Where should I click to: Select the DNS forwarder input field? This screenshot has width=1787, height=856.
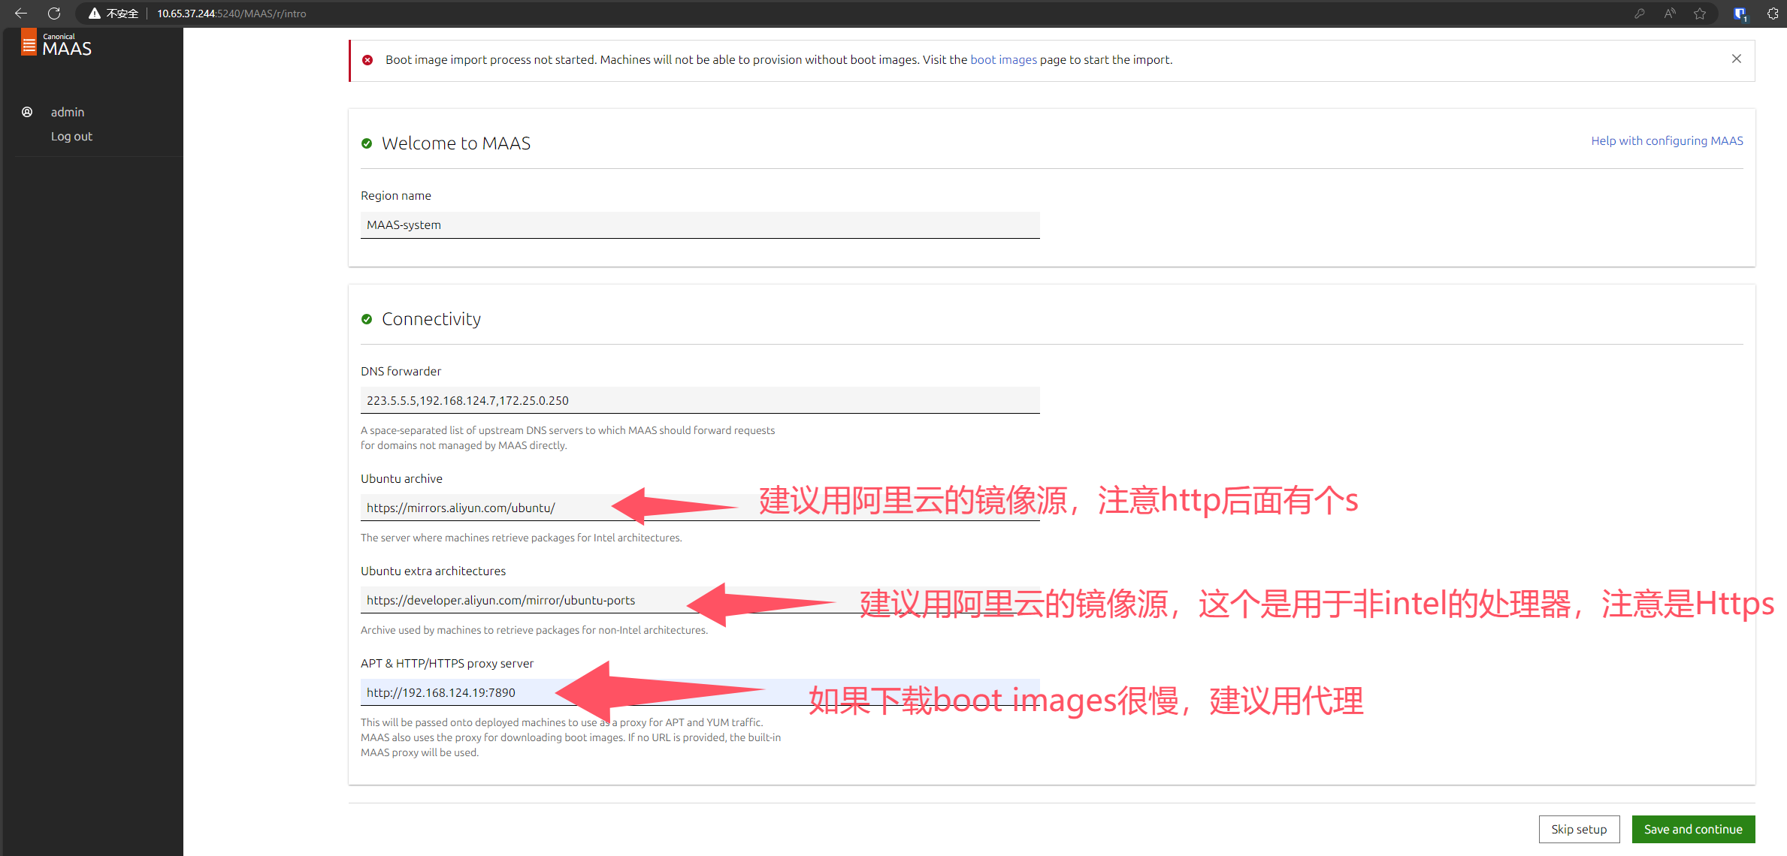pos(699,400)
